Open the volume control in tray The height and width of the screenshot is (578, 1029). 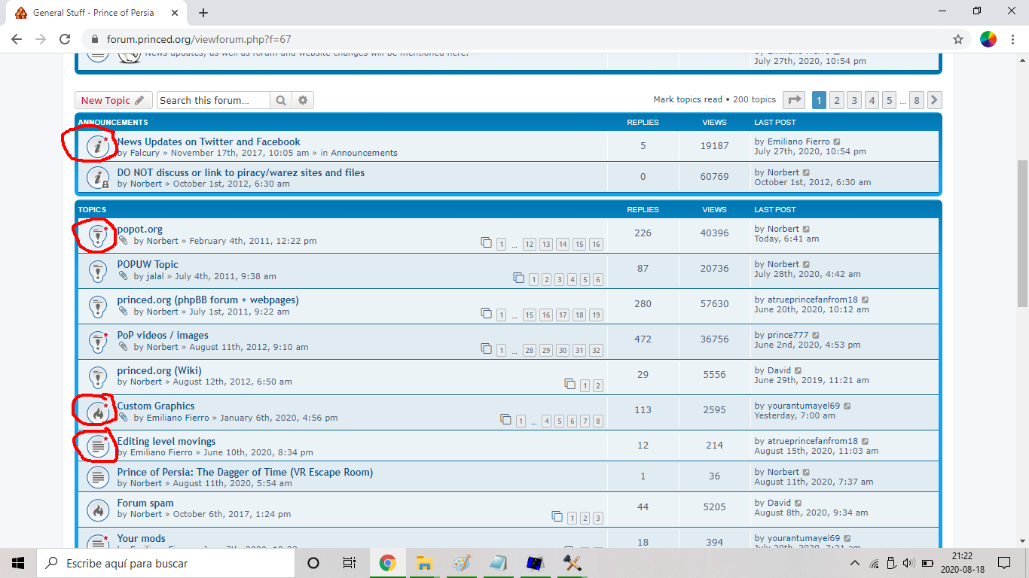point(908,563)
